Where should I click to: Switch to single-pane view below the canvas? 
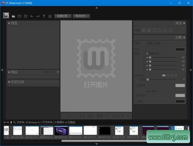point(64,116)
